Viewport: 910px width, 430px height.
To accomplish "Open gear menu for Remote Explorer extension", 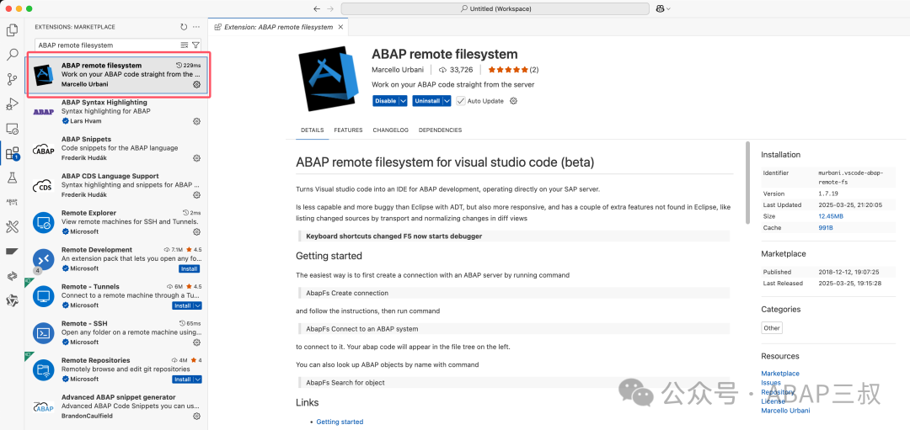I will 196,231.
